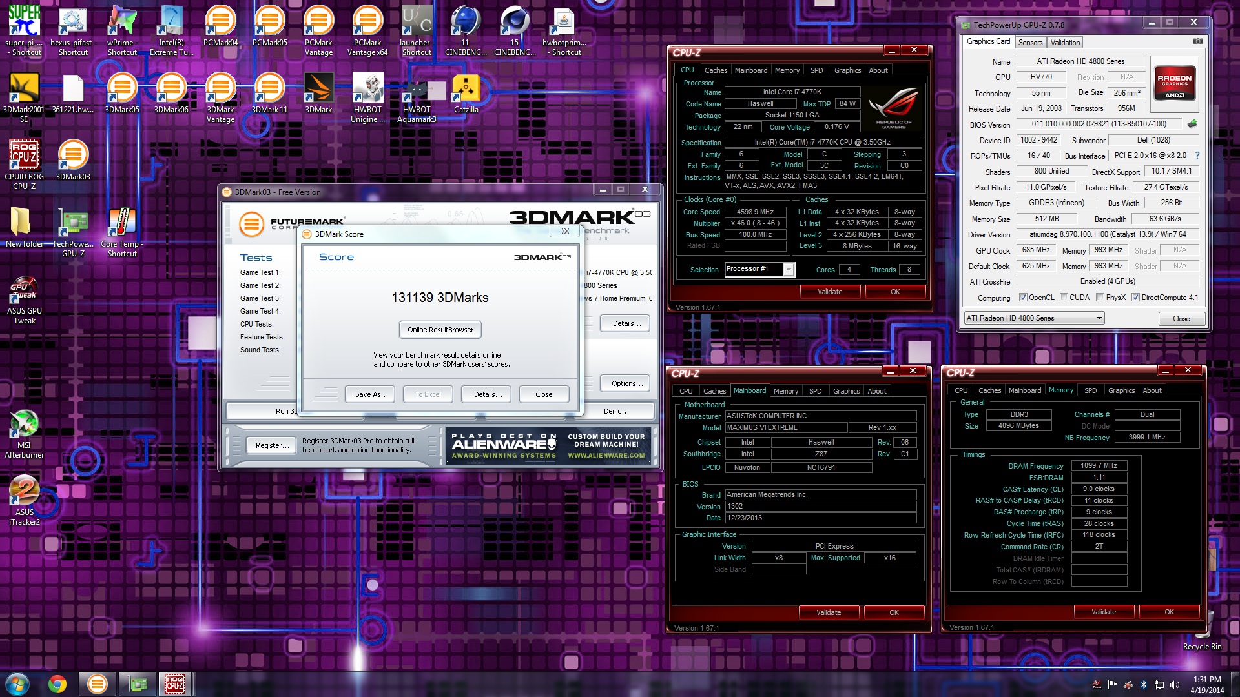Launch 3DMark06 desktop icon

tap(171, 93)
